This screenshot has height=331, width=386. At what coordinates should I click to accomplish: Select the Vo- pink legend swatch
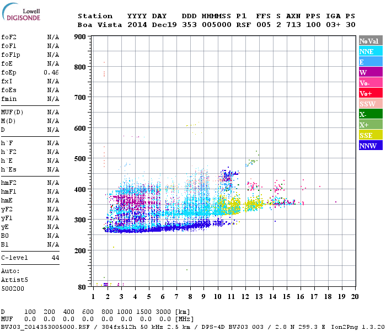coord(371,83)
